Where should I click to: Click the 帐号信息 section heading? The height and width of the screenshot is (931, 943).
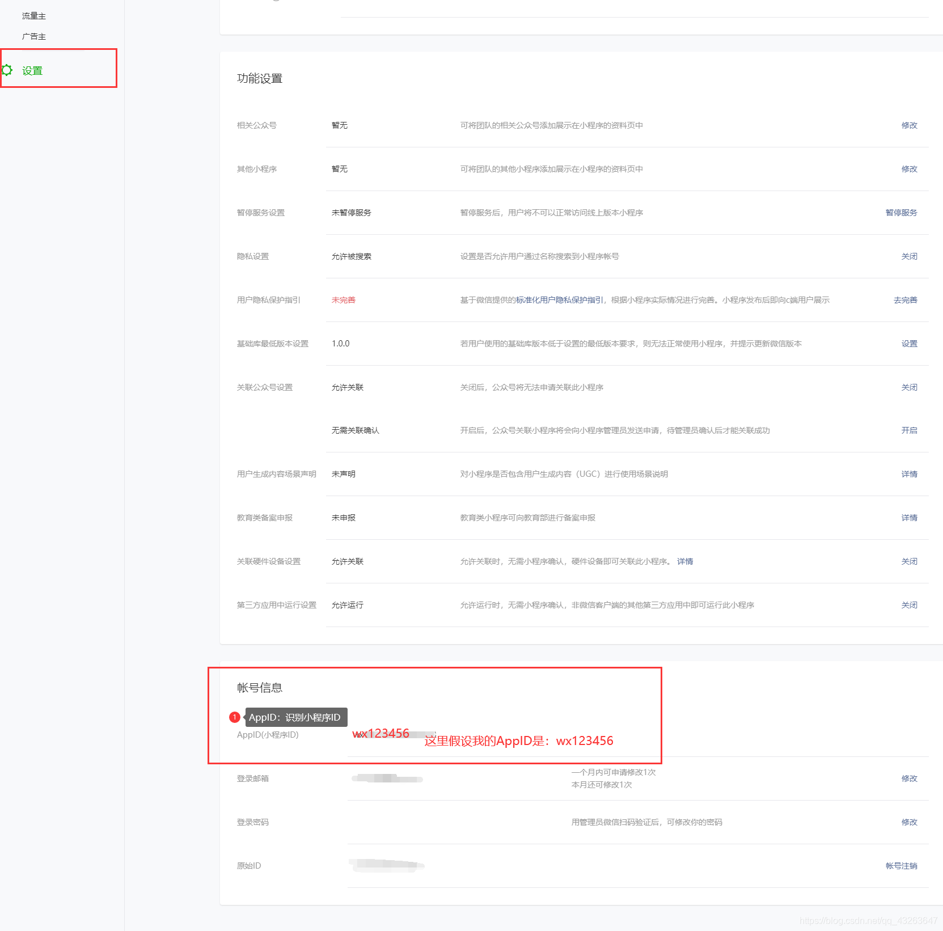pyautogui.click(x=260, y=688)
